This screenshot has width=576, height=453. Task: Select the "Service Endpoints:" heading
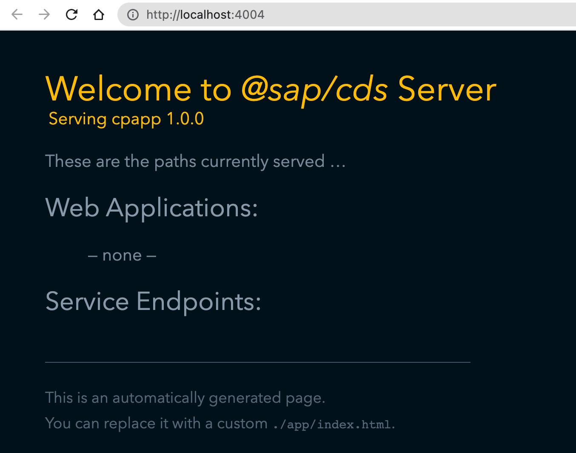(153, 301)
